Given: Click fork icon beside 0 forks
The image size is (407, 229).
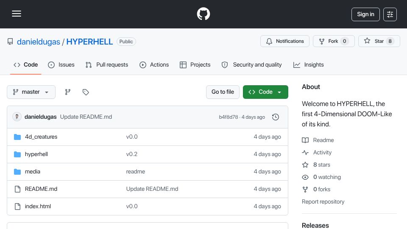Looking at the screenshot, I should click(305, 189).
